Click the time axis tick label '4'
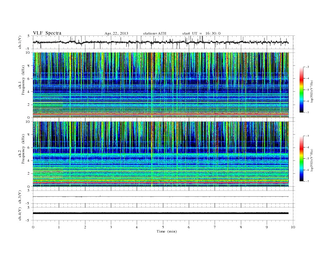This screenshot has width=330, height=255. point(137,227)
